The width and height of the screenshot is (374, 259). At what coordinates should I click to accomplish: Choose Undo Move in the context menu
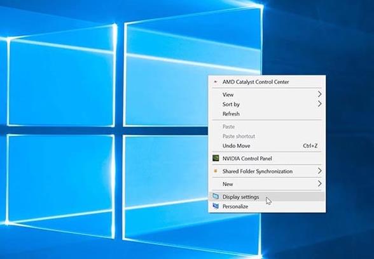[267, 146]
